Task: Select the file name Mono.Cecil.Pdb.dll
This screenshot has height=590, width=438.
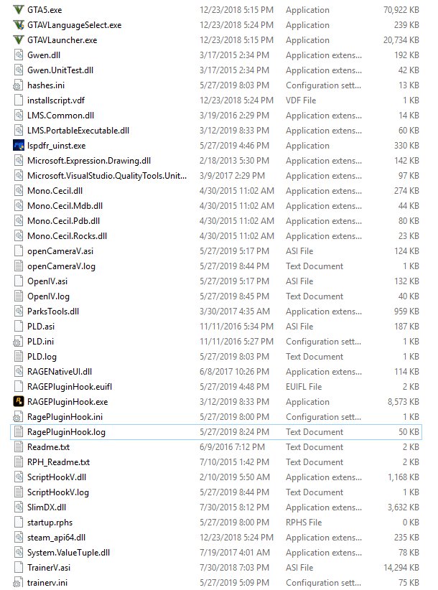Action: pyautogui.click(x=64, y=221)
